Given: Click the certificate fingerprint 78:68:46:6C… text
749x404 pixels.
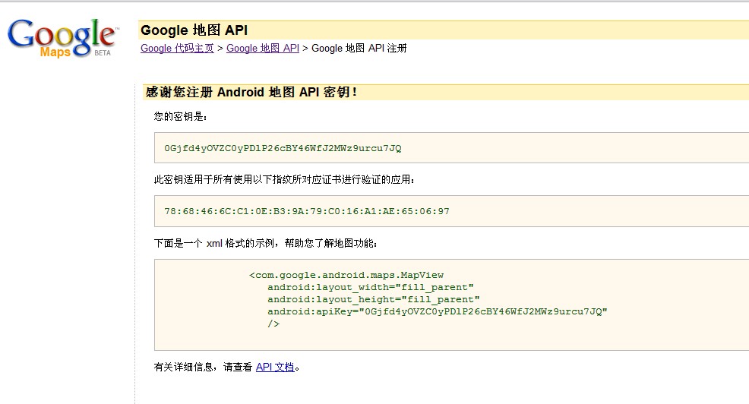Looking at the screenshot, I should 307,211.
